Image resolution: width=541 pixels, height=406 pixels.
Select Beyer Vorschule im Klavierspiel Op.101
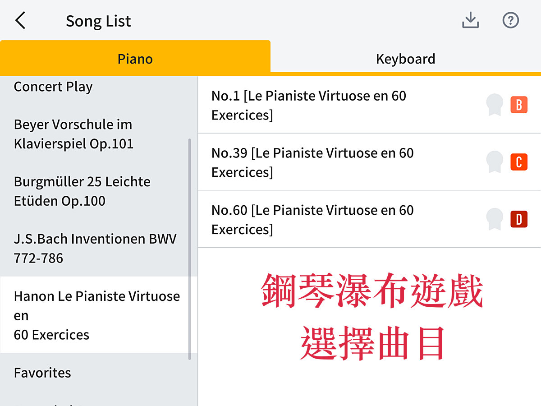coord(73,134)
